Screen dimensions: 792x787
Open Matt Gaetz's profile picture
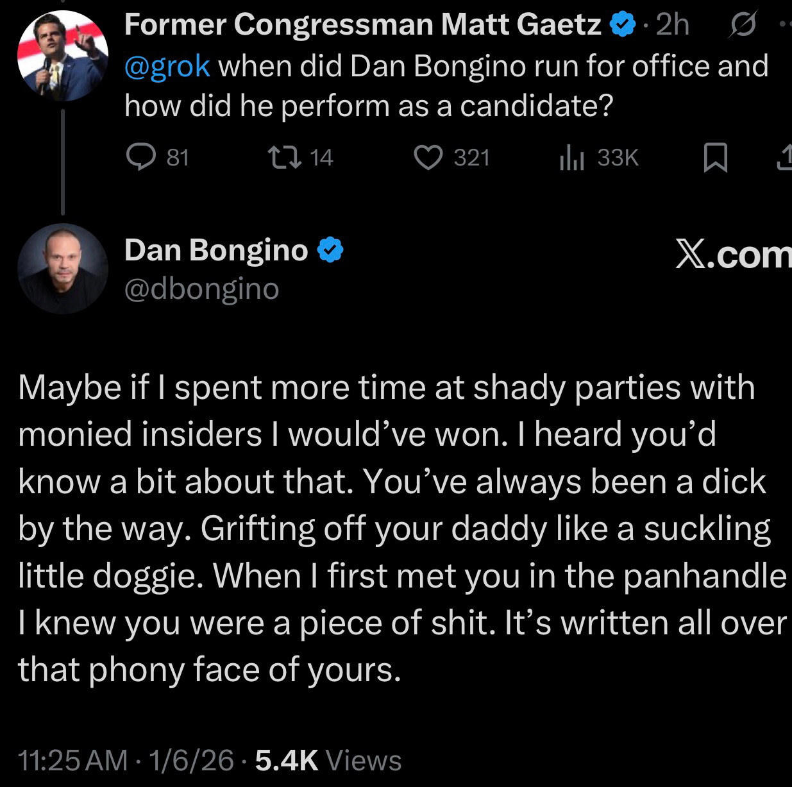62,56
